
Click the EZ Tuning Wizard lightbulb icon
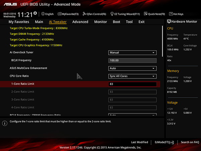coord(112,14)
